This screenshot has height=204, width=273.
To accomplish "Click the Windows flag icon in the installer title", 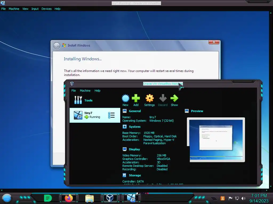I will [x=64, y=45].
